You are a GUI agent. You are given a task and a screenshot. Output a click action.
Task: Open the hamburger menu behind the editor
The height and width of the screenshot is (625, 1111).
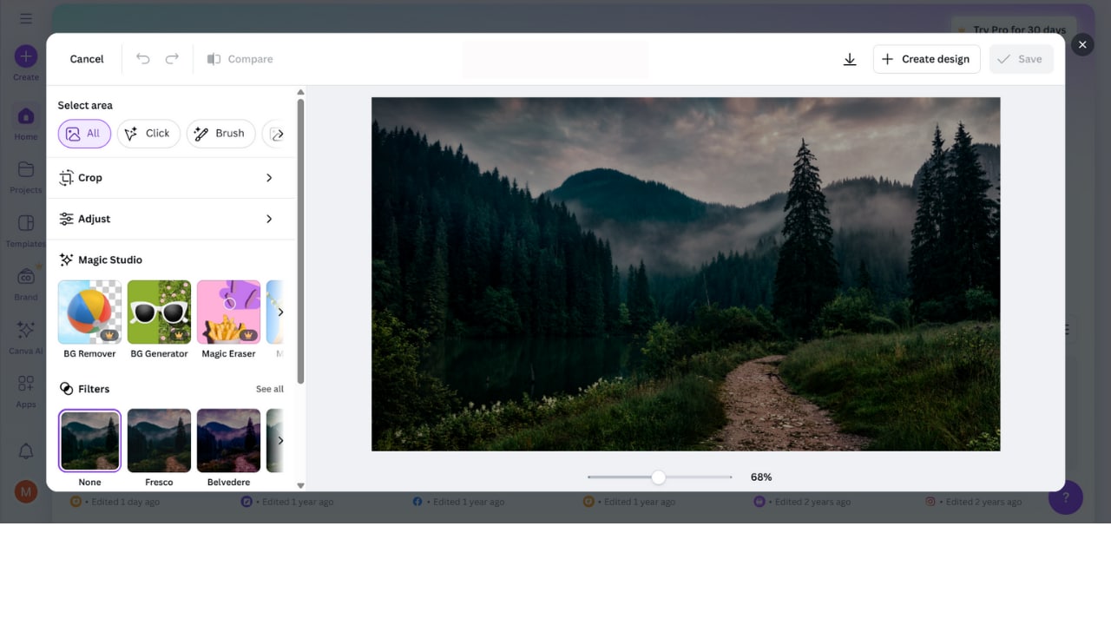point(26,18)
